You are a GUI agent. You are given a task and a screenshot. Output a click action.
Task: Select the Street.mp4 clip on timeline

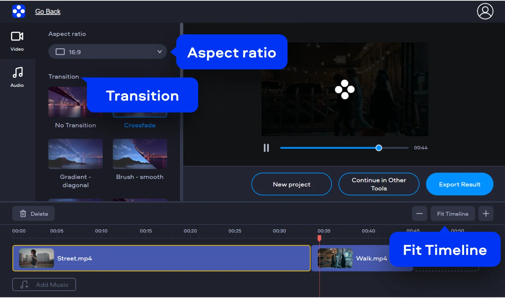pyautogui.click(x=161, y=258)
